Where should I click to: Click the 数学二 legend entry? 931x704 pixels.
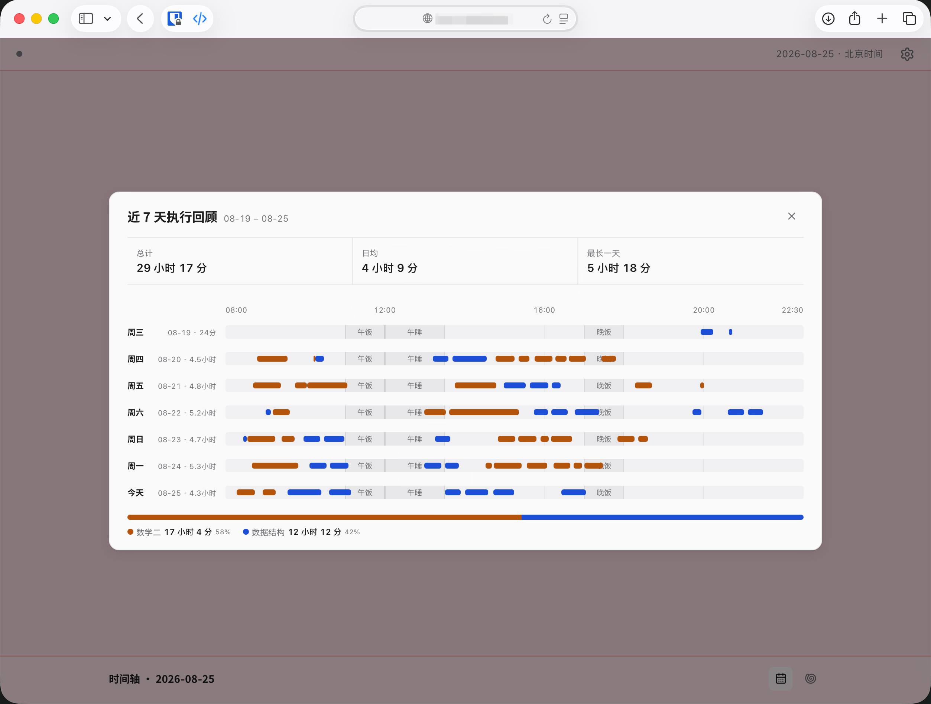(x=179, y=532)
